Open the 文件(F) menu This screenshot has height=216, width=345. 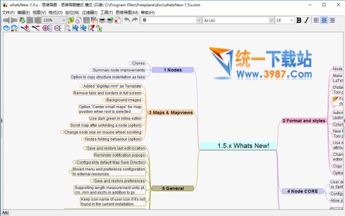(8, 13)
